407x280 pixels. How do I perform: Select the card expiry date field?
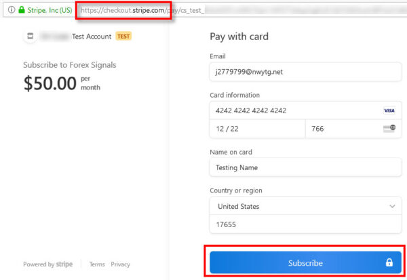point(257,128)
